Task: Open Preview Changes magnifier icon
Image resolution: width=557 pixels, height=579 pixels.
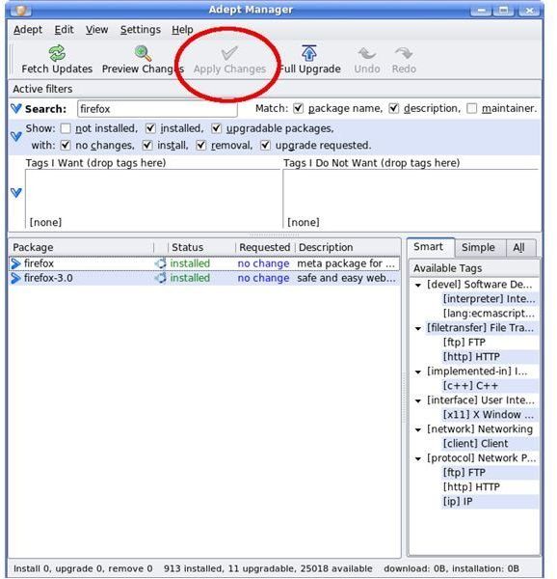Action: (143, 53)
